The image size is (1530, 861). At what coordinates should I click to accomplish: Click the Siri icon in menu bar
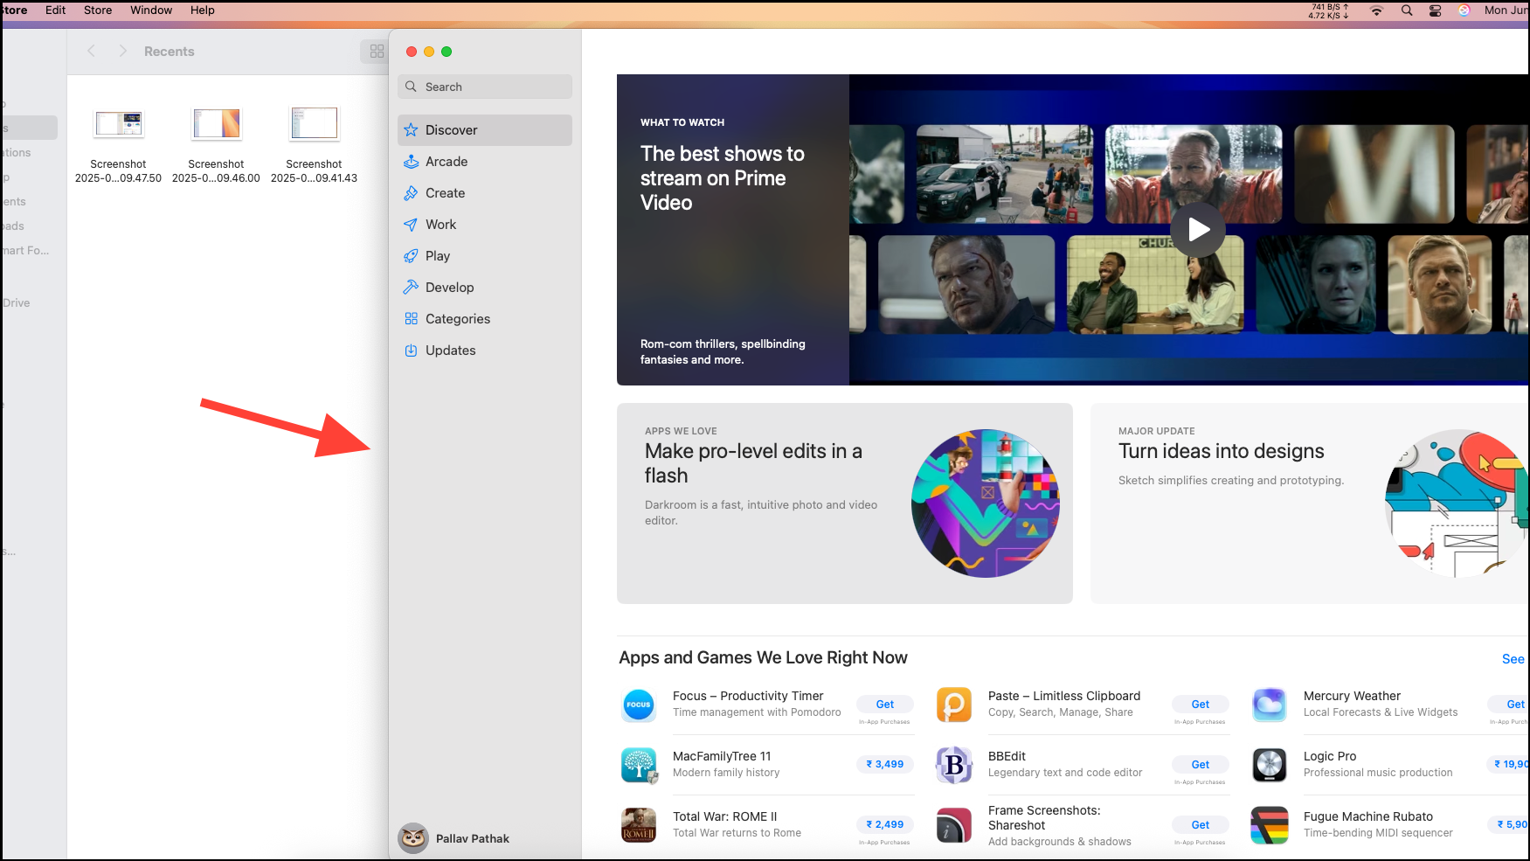pyautogui.click(x=1464, y=10)
